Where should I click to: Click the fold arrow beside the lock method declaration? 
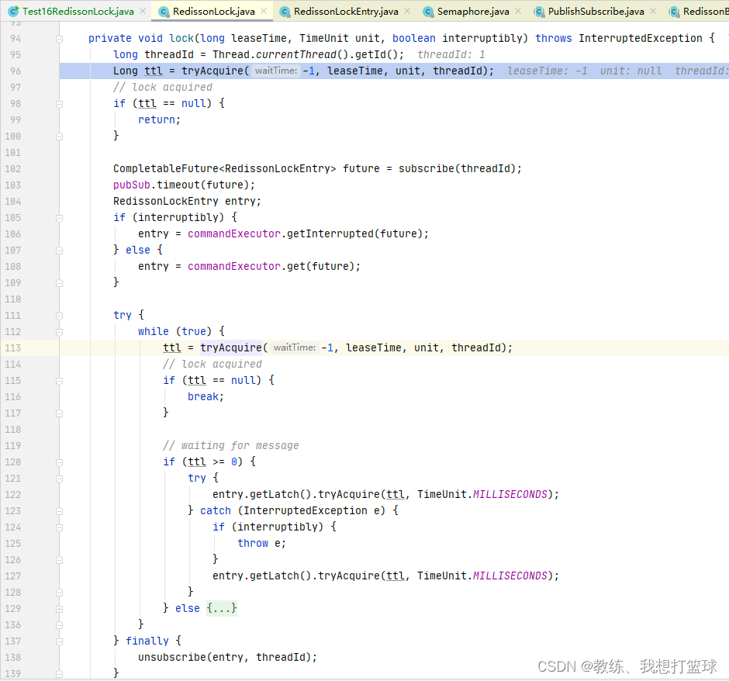tap(59, 38)
